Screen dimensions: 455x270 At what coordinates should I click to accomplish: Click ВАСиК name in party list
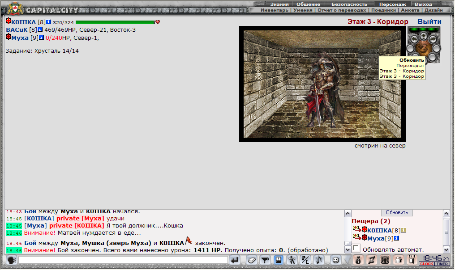[17, 30]
